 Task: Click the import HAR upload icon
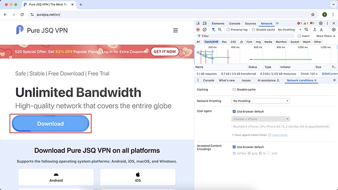pyautogui.click(x=314, y=29)
